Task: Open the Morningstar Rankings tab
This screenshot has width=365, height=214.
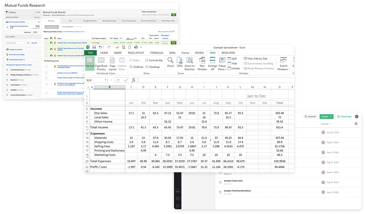Action: pos(109,21)
